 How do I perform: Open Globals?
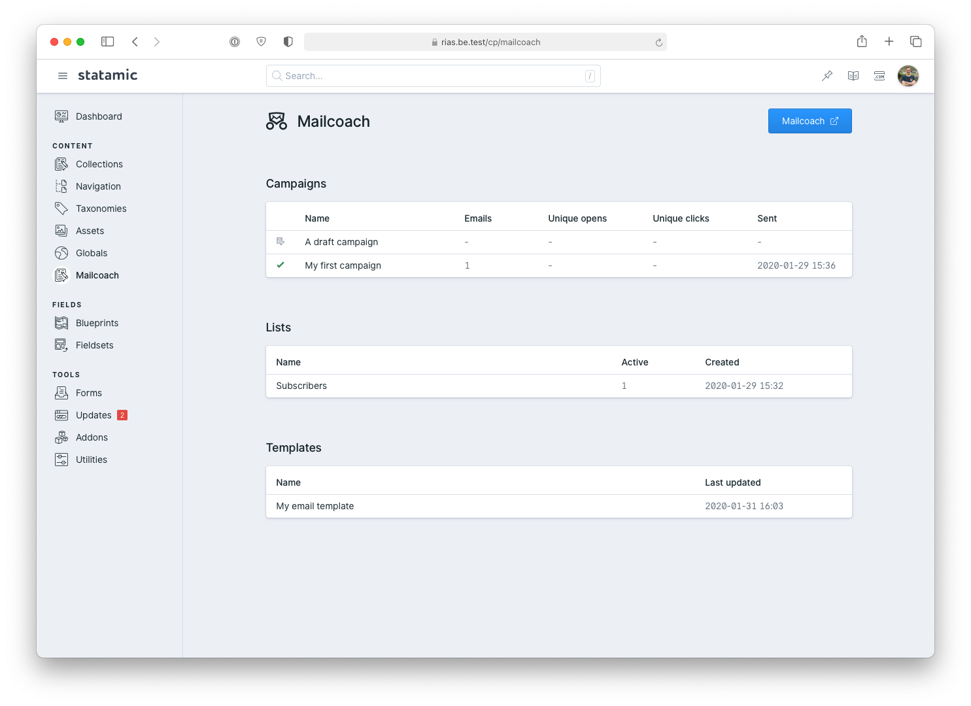point(92,253)
